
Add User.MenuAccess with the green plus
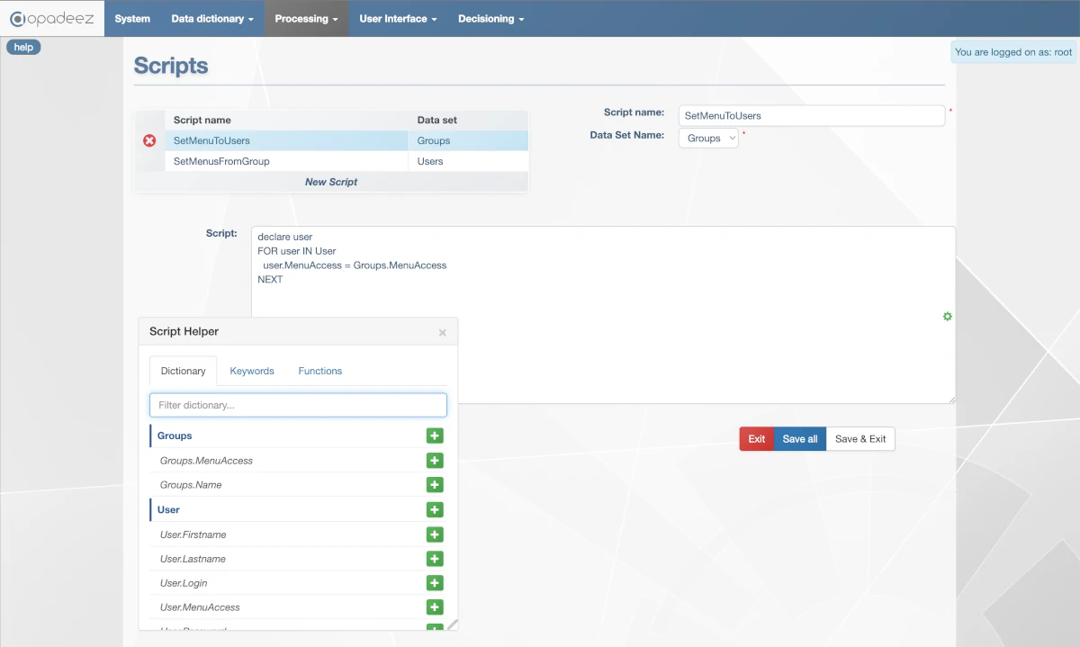point(435,607)
